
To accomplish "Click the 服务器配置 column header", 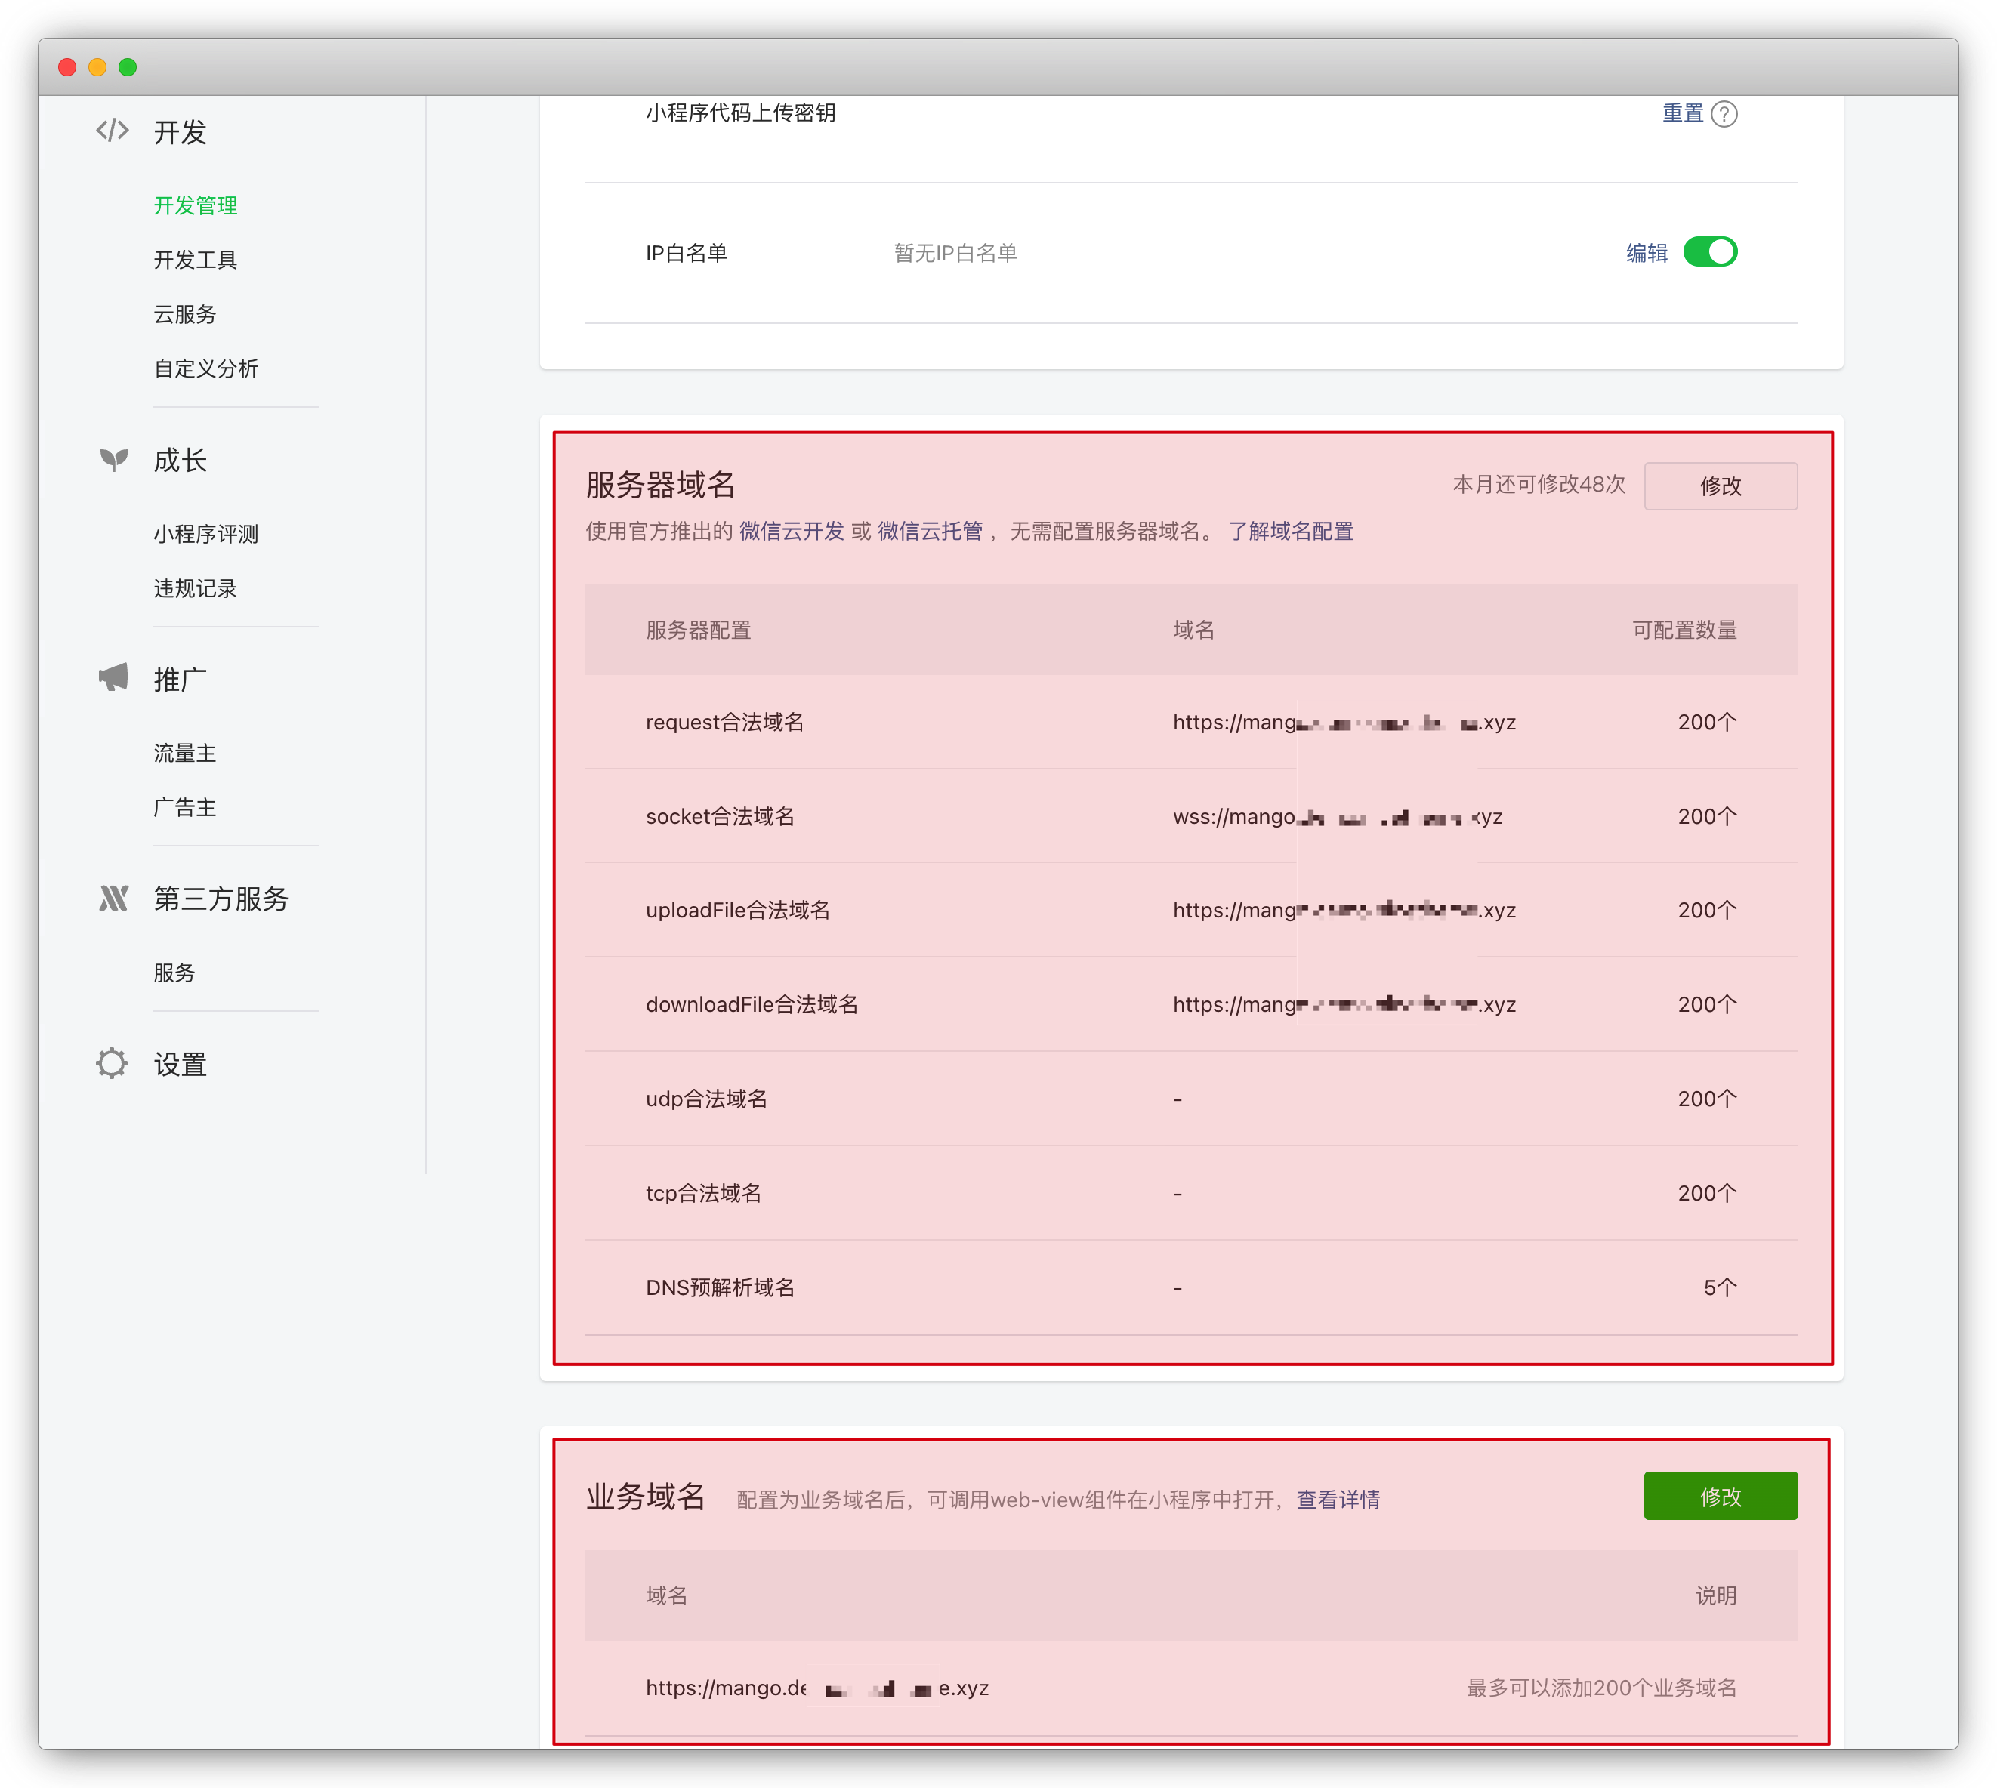I will 699,630.
